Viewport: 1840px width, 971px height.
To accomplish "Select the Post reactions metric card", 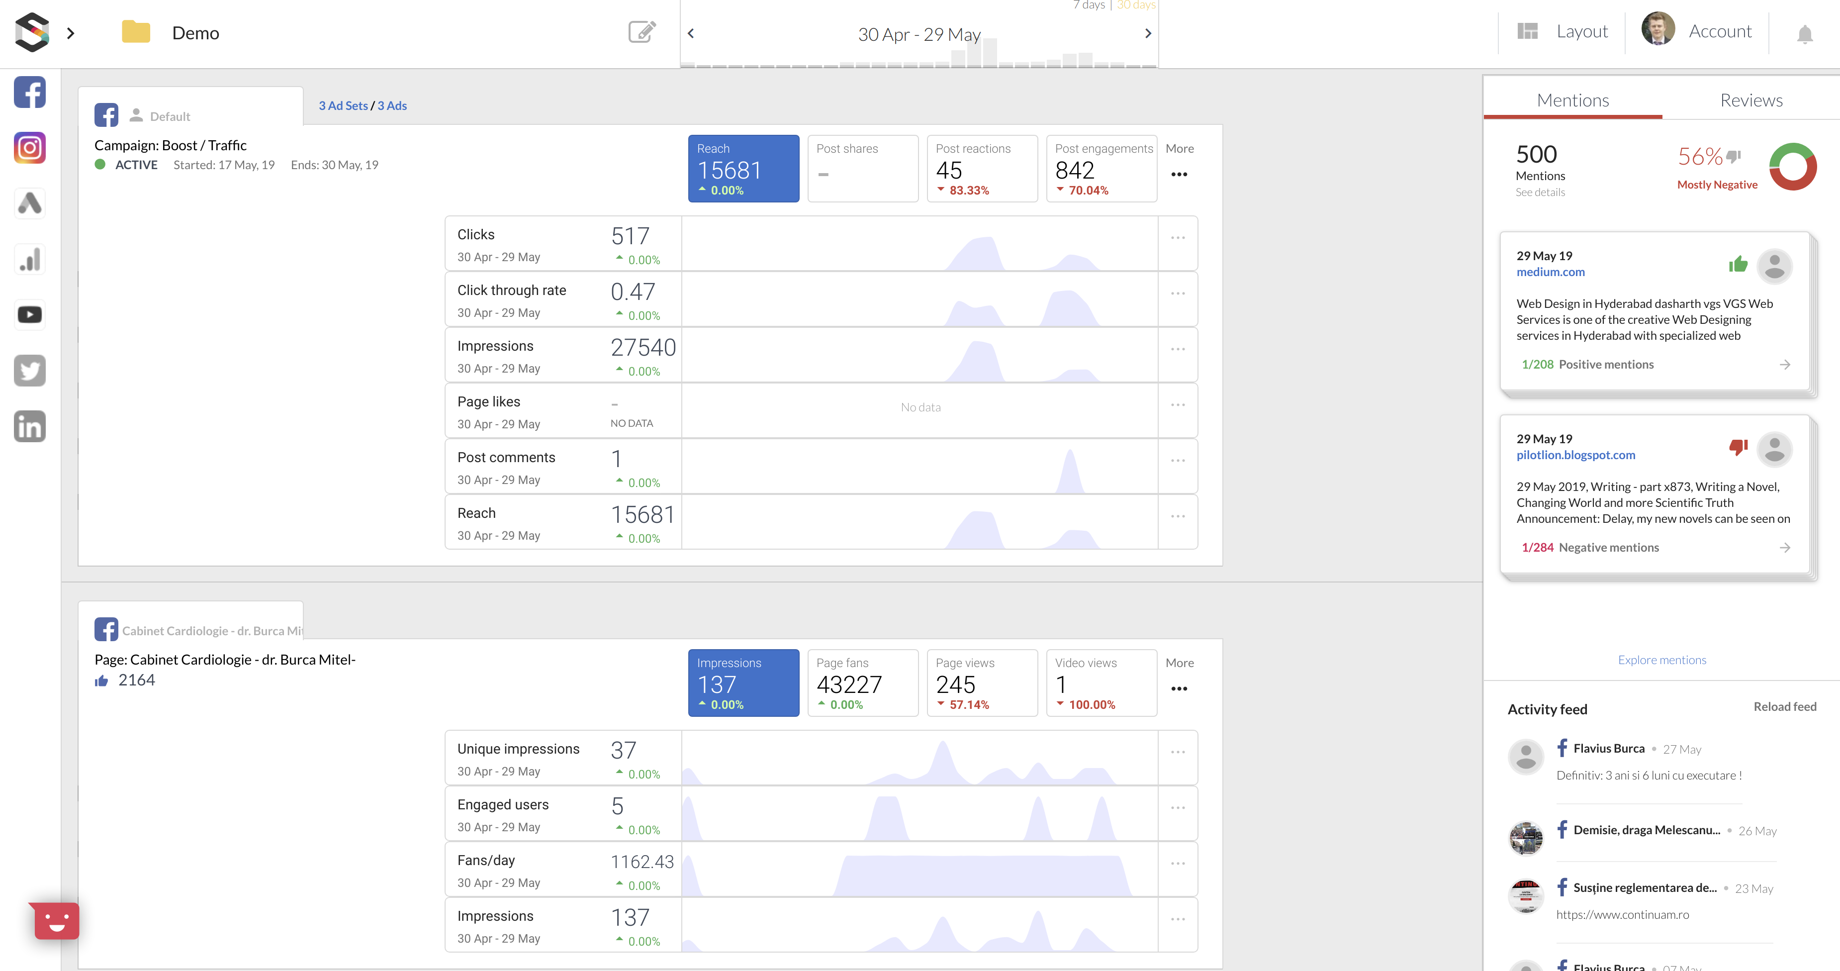I will (982, 169).
